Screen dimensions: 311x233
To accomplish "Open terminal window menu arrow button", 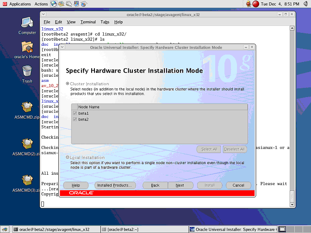I will tap(44, 14).
